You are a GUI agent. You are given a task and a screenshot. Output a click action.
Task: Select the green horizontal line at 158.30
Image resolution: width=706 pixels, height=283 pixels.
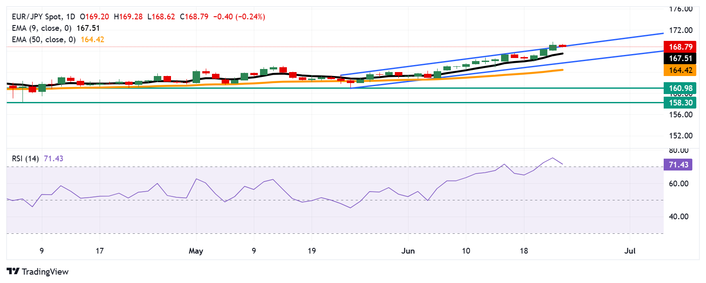(x=335, y=102)
